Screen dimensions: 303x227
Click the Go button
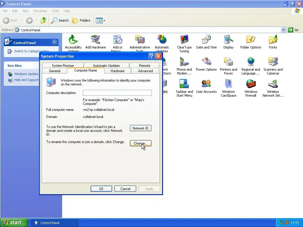pyautogui.click(x=293, y=30)
